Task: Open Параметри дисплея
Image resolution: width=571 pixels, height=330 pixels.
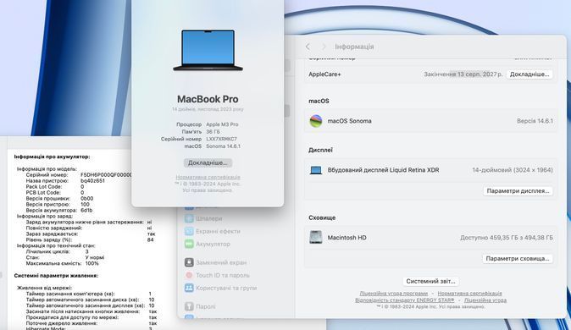Action: pos(518,191)
